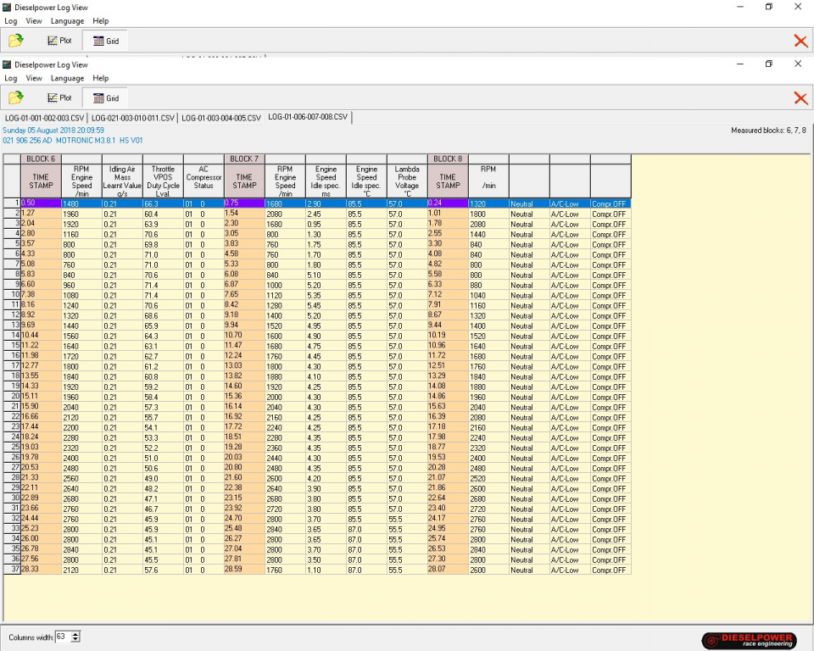This screenshot has height=651, width=814.
Task: Select Grid view in the front window toolbar
Action: pos(105,98)
